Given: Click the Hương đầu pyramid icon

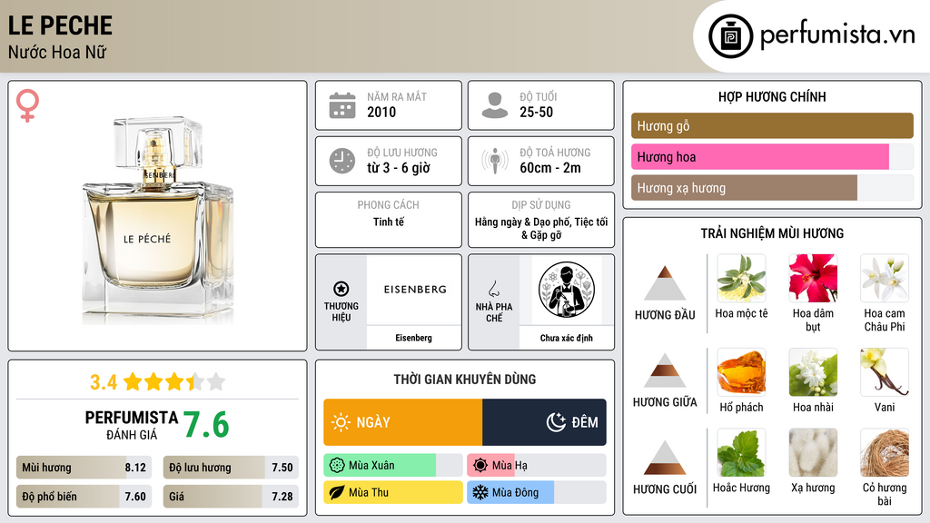Looking at the screenshot, I should pos(665,283).
